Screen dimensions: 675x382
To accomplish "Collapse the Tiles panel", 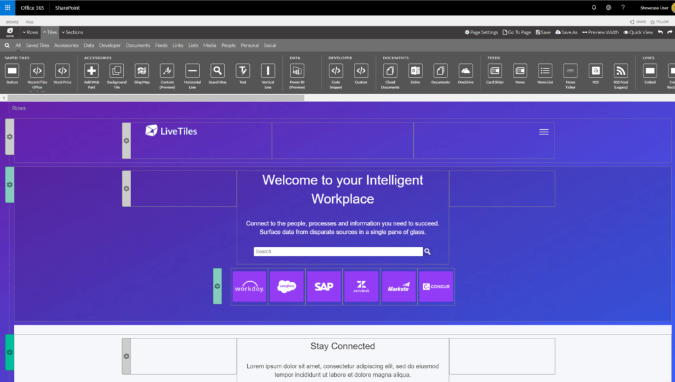I will (x=50, y=32).
